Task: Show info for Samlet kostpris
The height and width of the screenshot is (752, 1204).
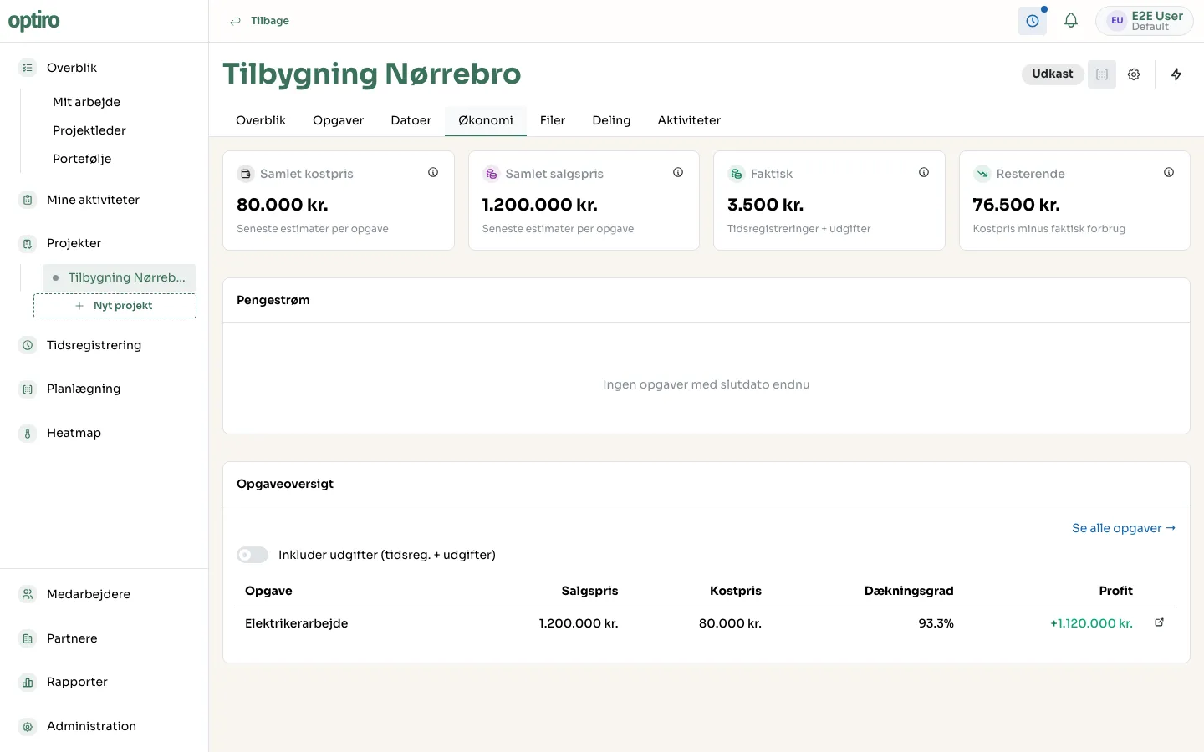Action: [x=433, y=172]
